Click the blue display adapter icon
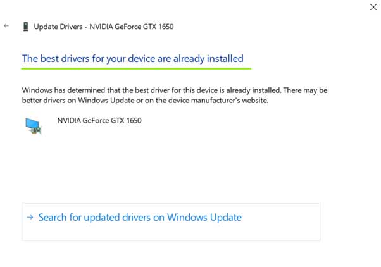381x267 pixels. click(34, 126)
